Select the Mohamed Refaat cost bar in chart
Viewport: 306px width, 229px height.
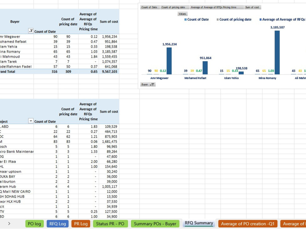205,68
